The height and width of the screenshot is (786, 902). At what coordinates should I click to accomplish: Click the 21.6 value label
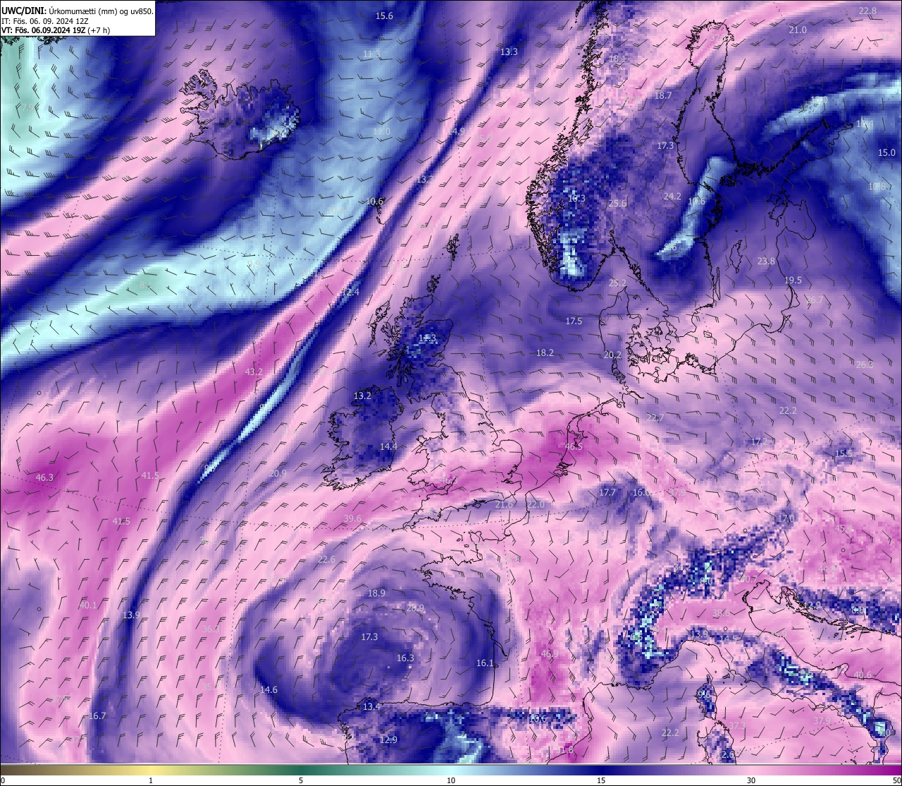(x=505, y=504)
